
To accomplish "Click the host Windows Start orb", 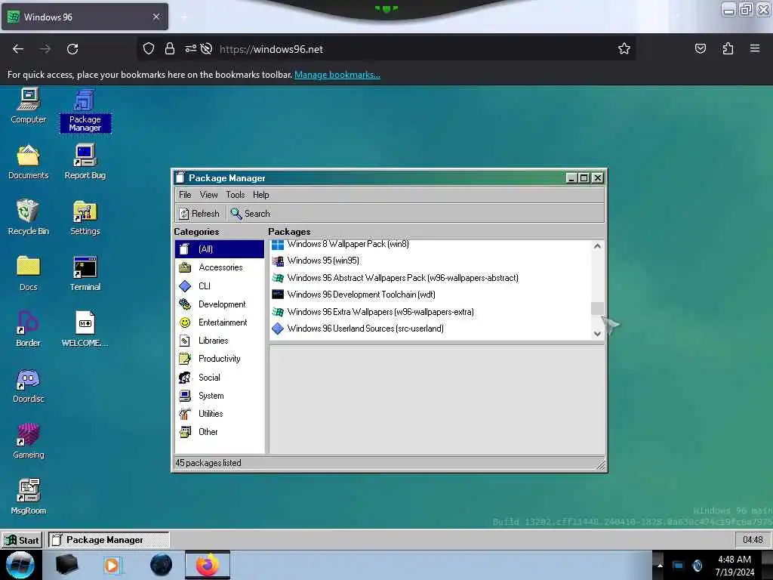I will [x=20, y=565].
